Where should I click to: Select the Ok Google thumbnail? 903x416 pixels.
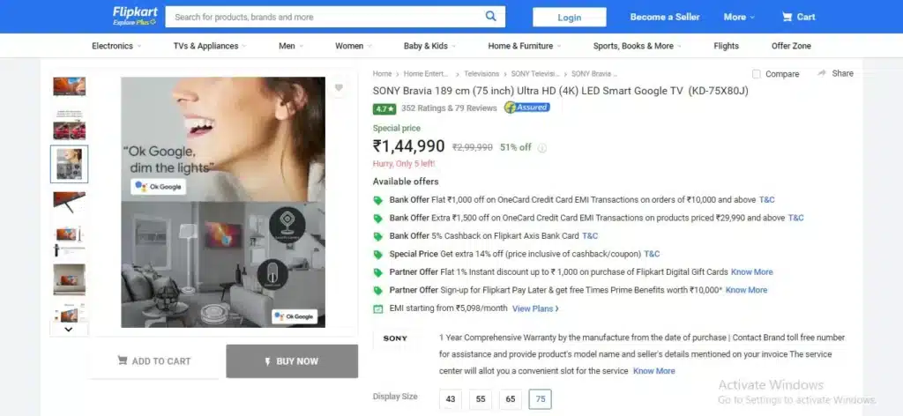(x=69, y=164)
